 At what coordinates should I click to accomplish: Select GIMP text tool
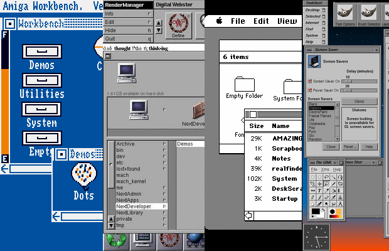tap(319, 191)
